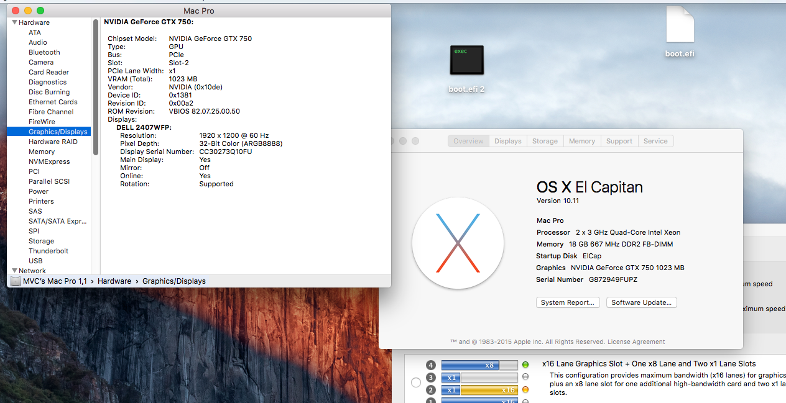
Task: Select the highlighted Graphics/Displays sidebar row
Action: point(49,132)
